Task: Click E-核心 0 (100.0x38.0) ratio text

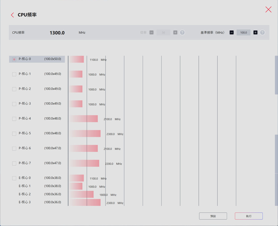Action: click(53, 178)
